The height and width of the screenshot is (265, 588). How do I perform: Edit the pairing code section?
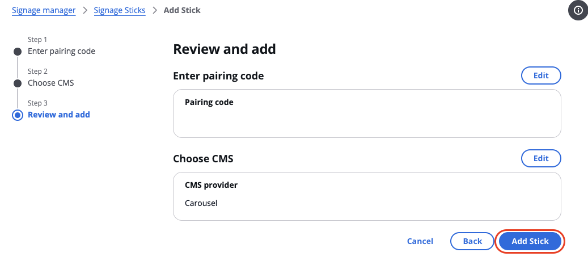point(541,75)
